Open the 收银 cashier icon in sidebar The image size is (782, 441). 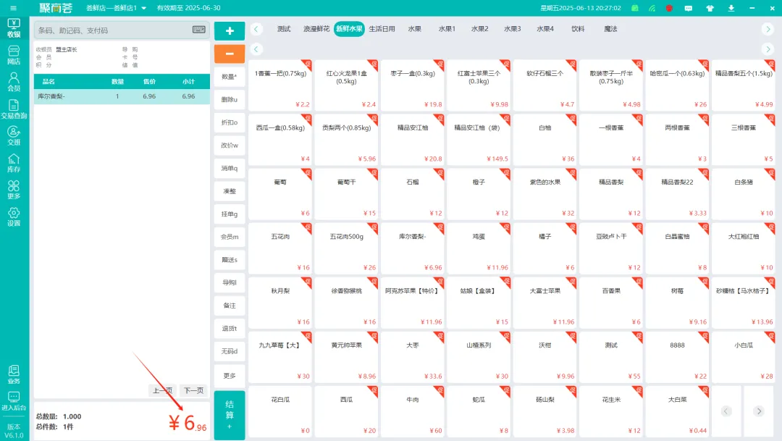(14, 28)
